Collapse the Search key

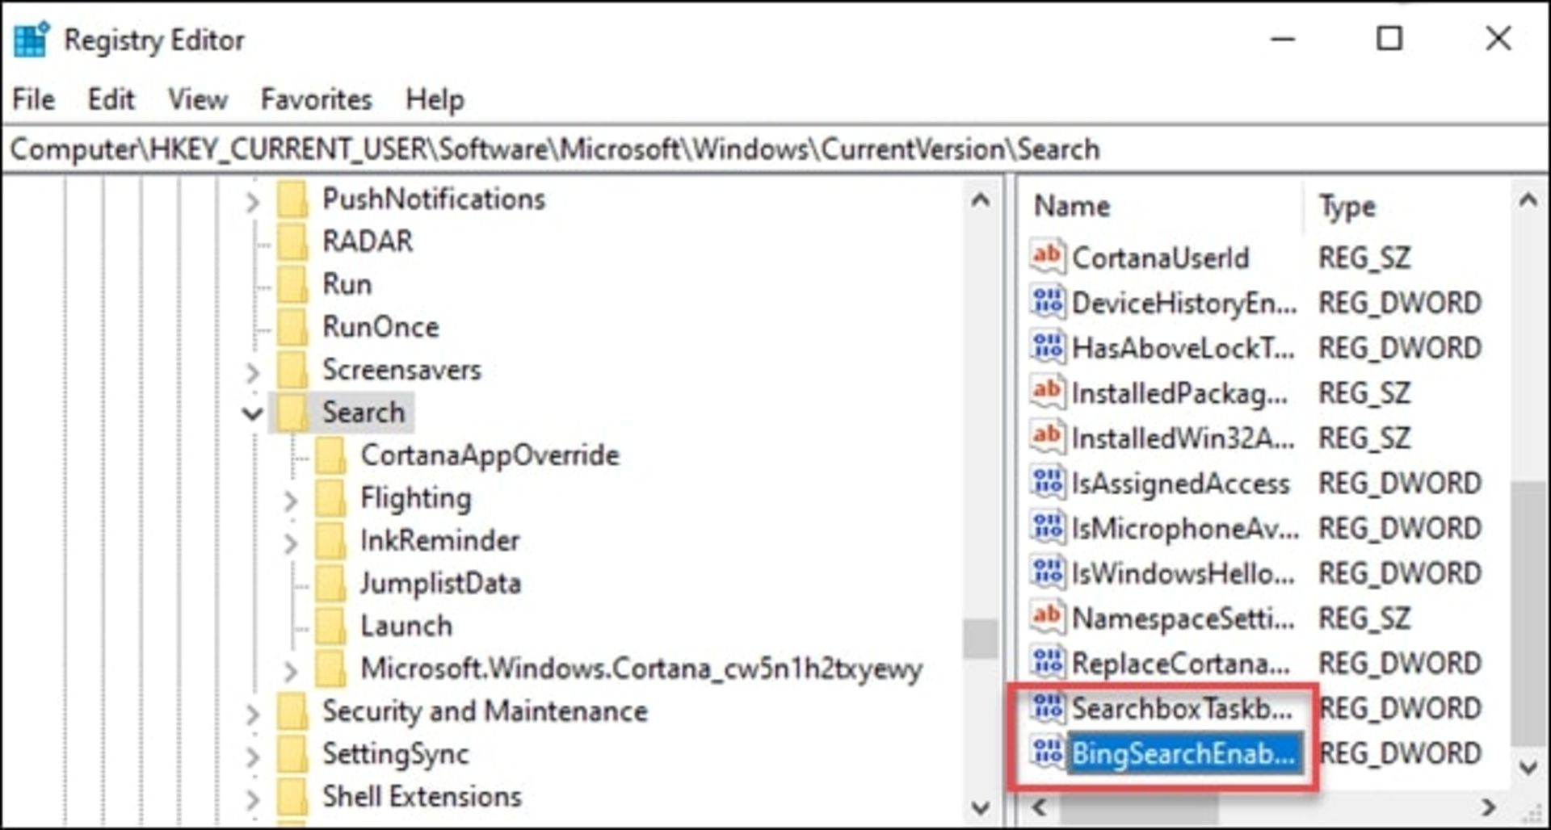253,413
